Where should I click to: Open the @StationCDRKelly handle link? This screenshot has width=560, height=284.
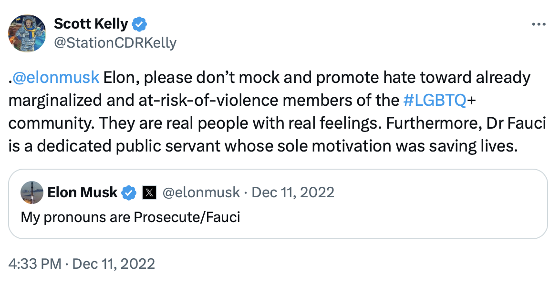point(115,42)
